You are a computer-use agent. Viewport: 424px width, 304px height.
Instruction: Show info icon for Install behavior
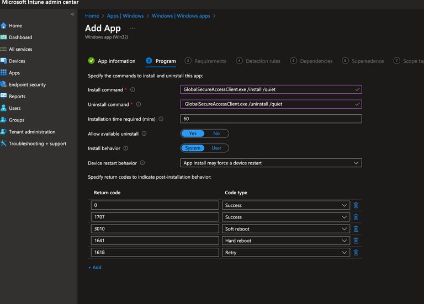tap(126, 148)
